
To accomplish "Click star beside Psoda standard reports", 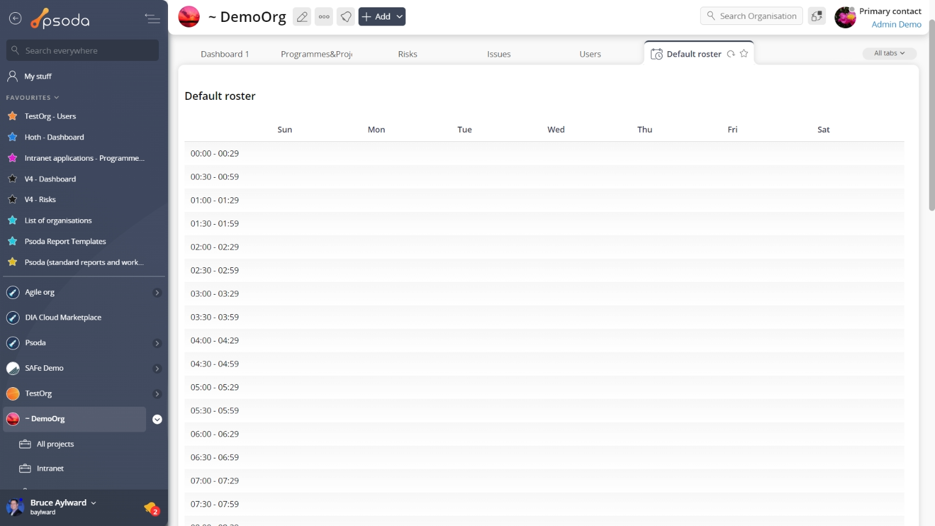I will pyautogui.click(x=12, y=262).
